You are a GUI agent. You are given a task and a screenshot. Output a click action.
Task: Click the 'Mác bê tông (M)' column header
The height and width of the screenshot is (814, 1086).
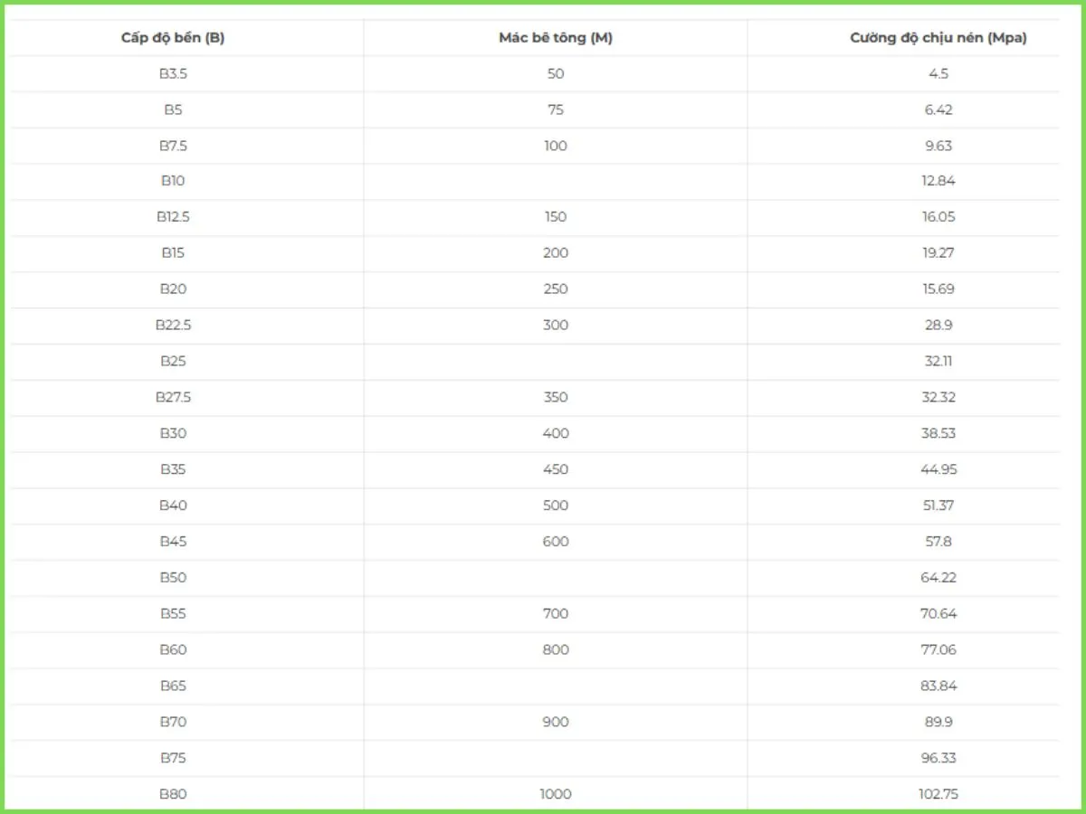tap(556, 38)
